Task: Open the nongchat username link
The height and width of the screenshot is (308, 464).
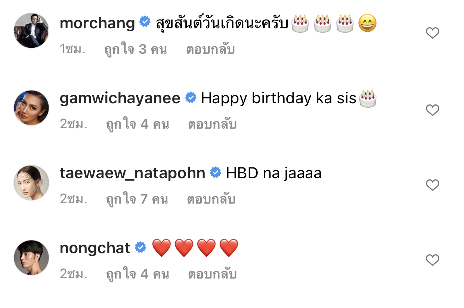Action: point(95,248)
